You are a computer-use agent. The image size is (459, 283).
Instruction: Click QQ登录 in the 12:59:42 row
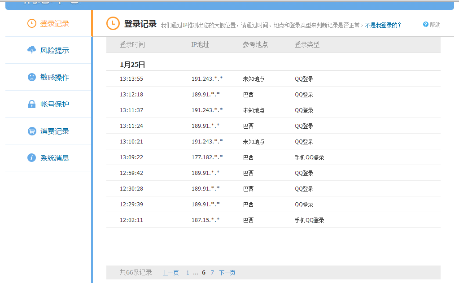tap(304, 173)
